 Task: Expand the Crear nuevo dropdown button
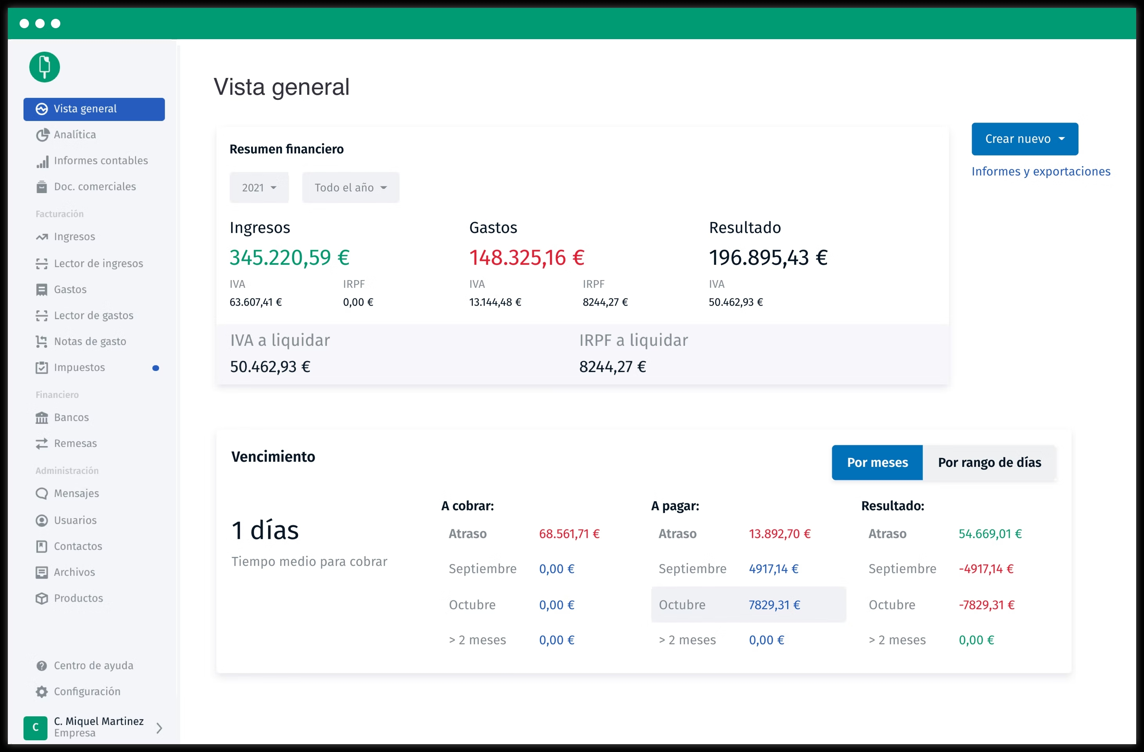coord(1025,139)
